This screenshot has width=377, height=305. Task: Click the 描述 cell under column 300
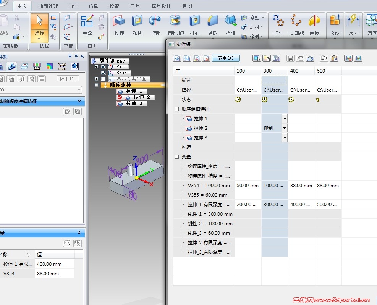point(274,80)
